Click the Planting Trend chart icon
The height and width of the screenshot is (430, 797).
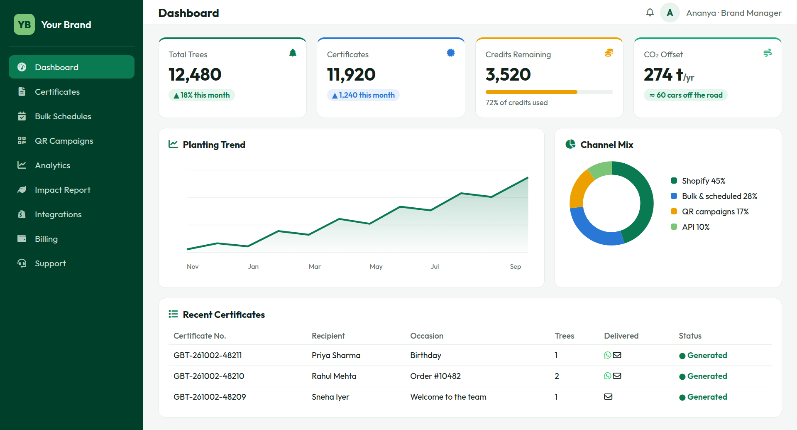click(x=173, y=144)
